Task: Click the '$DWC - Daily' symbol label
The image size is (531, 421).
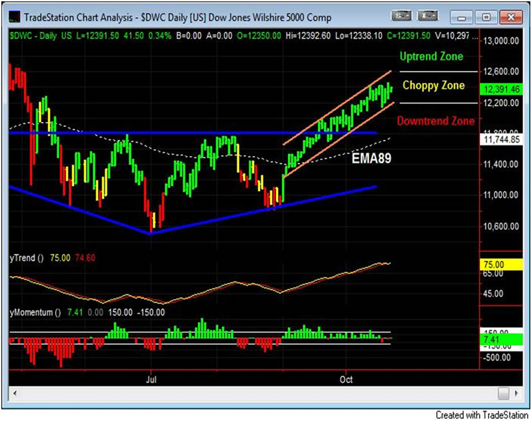Action: pos(33,36)
